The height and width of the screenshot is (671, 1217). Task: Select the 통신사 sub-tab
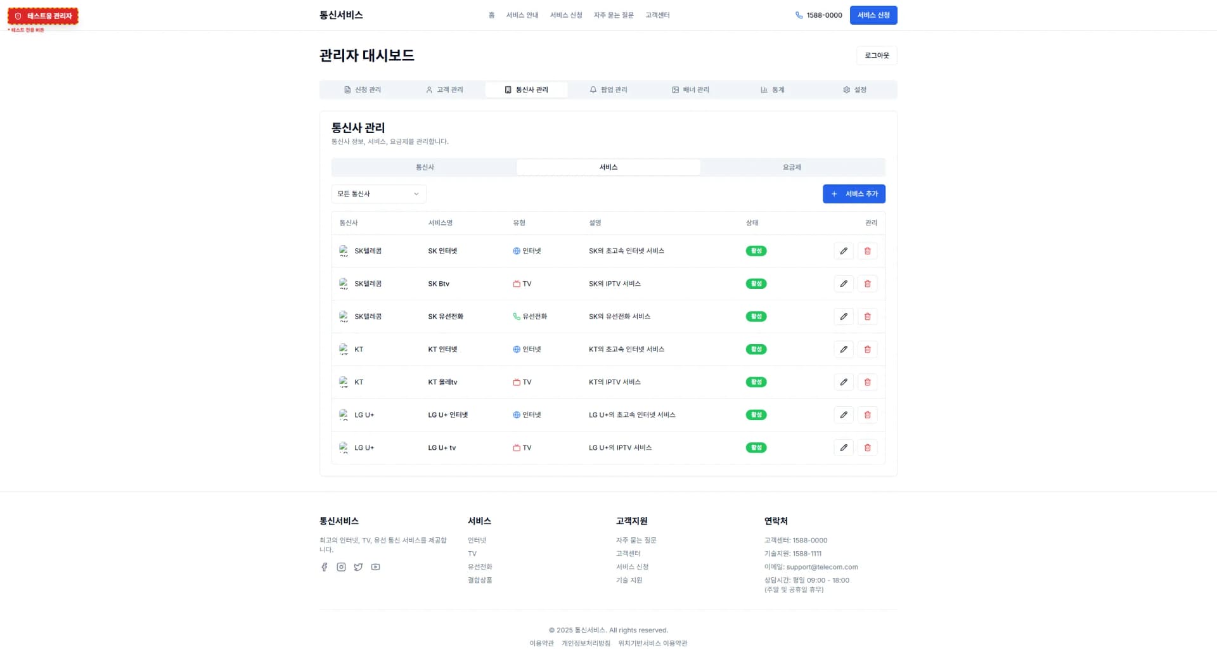(425, 167)
